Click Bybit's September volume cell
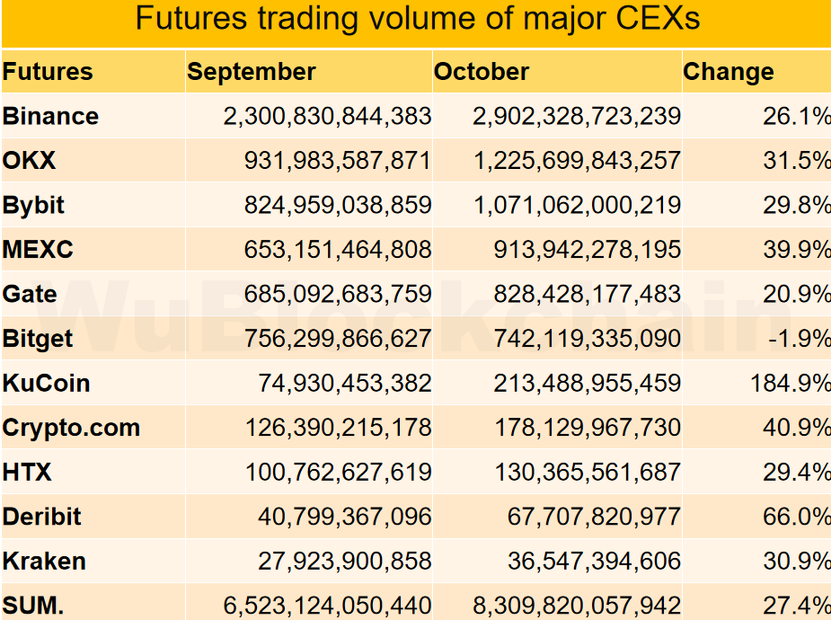 click(338, 206)
